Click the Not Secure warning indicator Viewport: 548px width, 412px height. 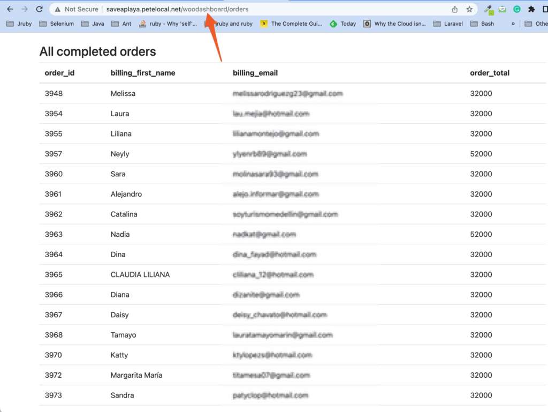tap(77, 9)
